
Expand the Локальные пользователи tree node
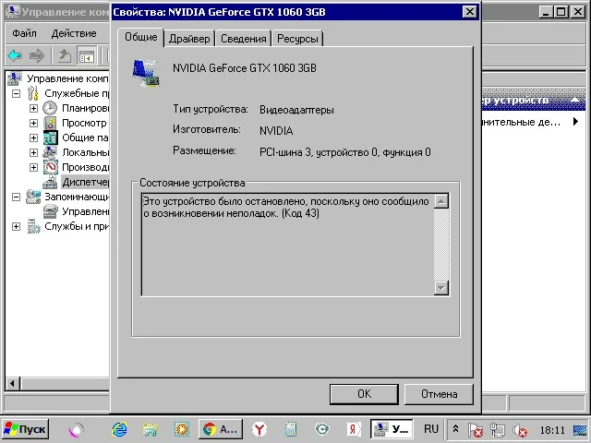coord(33,152)
